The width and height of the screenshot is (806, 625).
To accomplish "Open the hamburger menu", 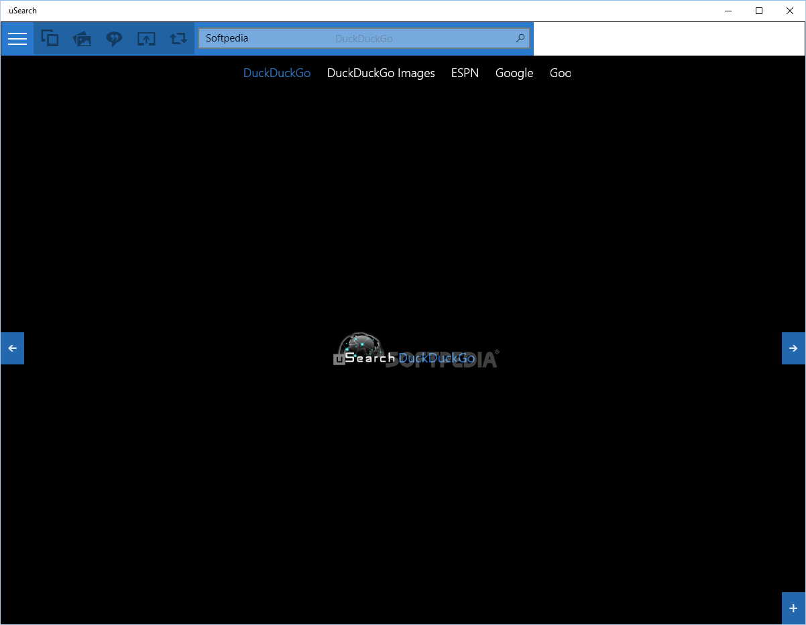I will click(17, 39).
